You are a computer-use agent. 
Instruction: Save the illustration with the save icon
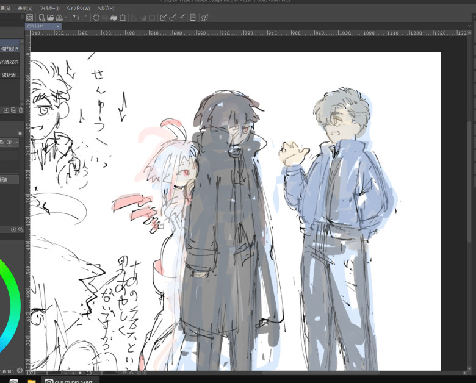pos(59,18)
